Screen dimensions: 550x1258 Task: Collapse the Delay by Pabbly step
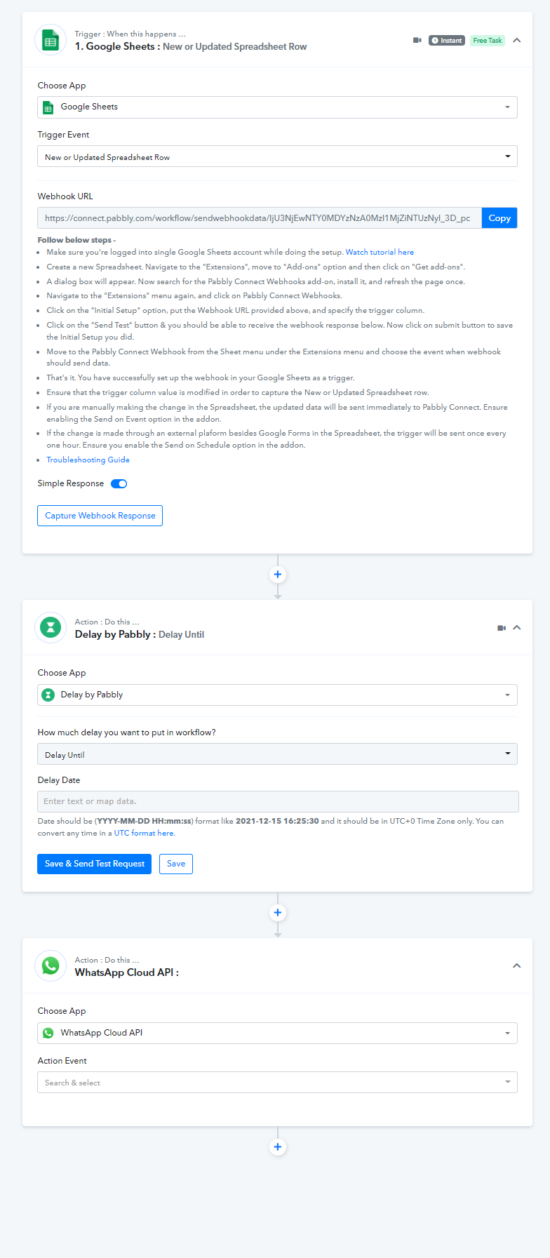pos(517,628)
